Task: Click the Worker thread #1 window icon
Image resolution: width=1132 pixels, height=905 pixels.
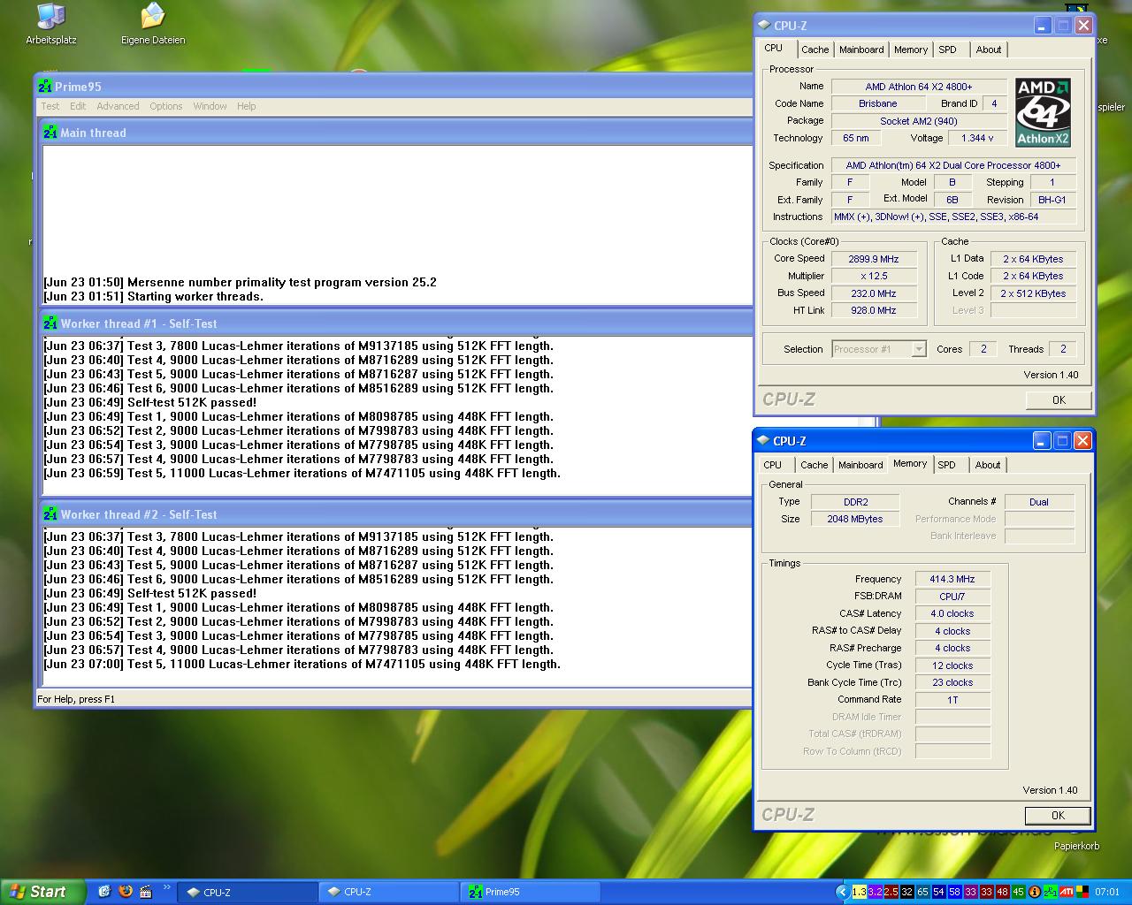Action: coord(50,323)
